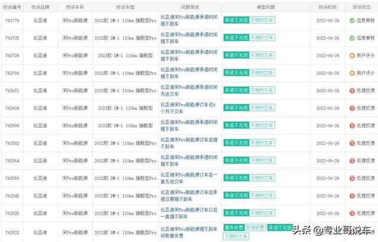Click the red 处理反馈 icon in row 762548

pos(352,196)
